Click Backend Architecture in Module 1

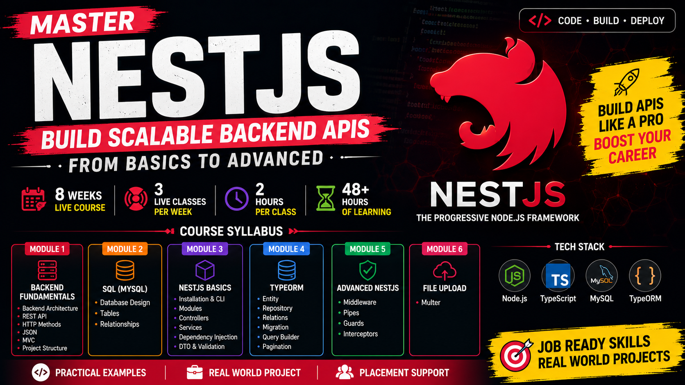[50, 308]
